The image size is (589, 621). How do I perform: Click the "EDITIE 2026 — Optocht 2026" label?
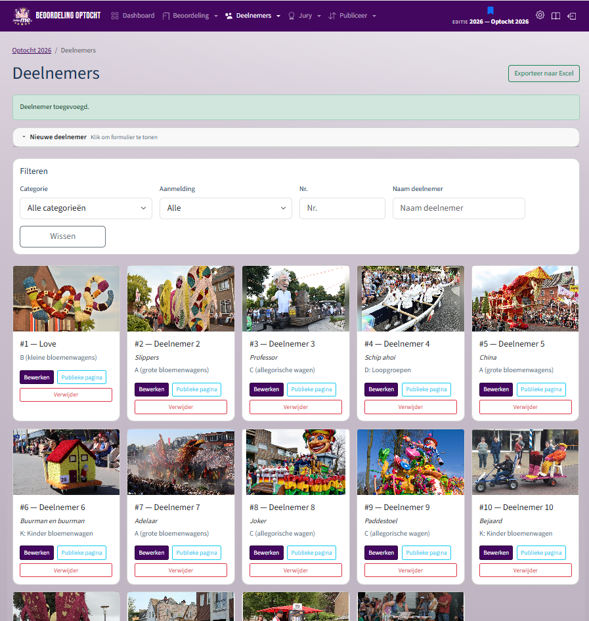coord(491,22)
